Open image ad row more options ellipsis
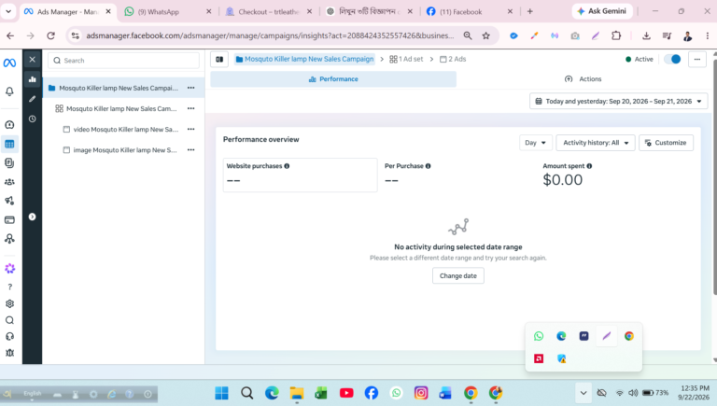The width and height of the screenshot is (717, 406). click(x=190, y=150)
